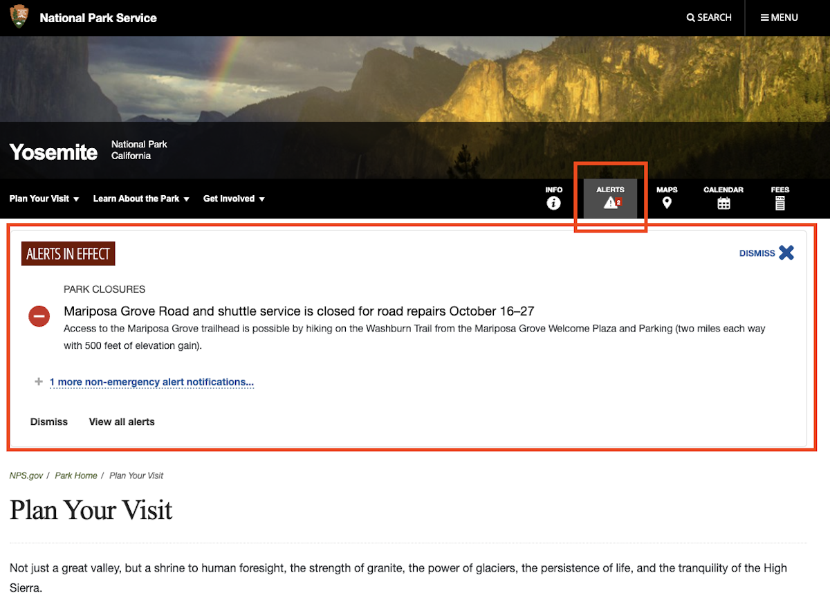830x609 pixels.
Task: Click the red park closure minus icon
Action: point(39,316)
